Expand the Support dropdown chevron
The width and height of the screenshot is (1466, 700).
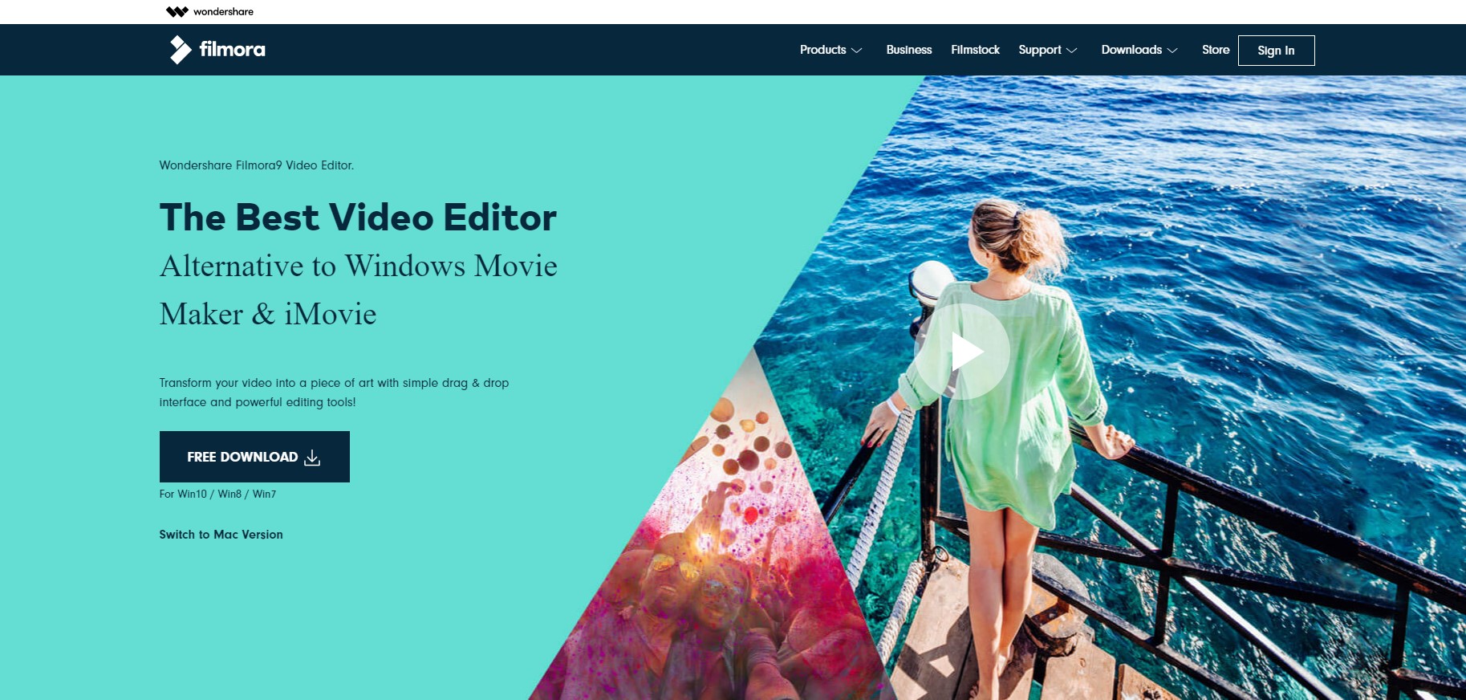tap(1072, 50)
